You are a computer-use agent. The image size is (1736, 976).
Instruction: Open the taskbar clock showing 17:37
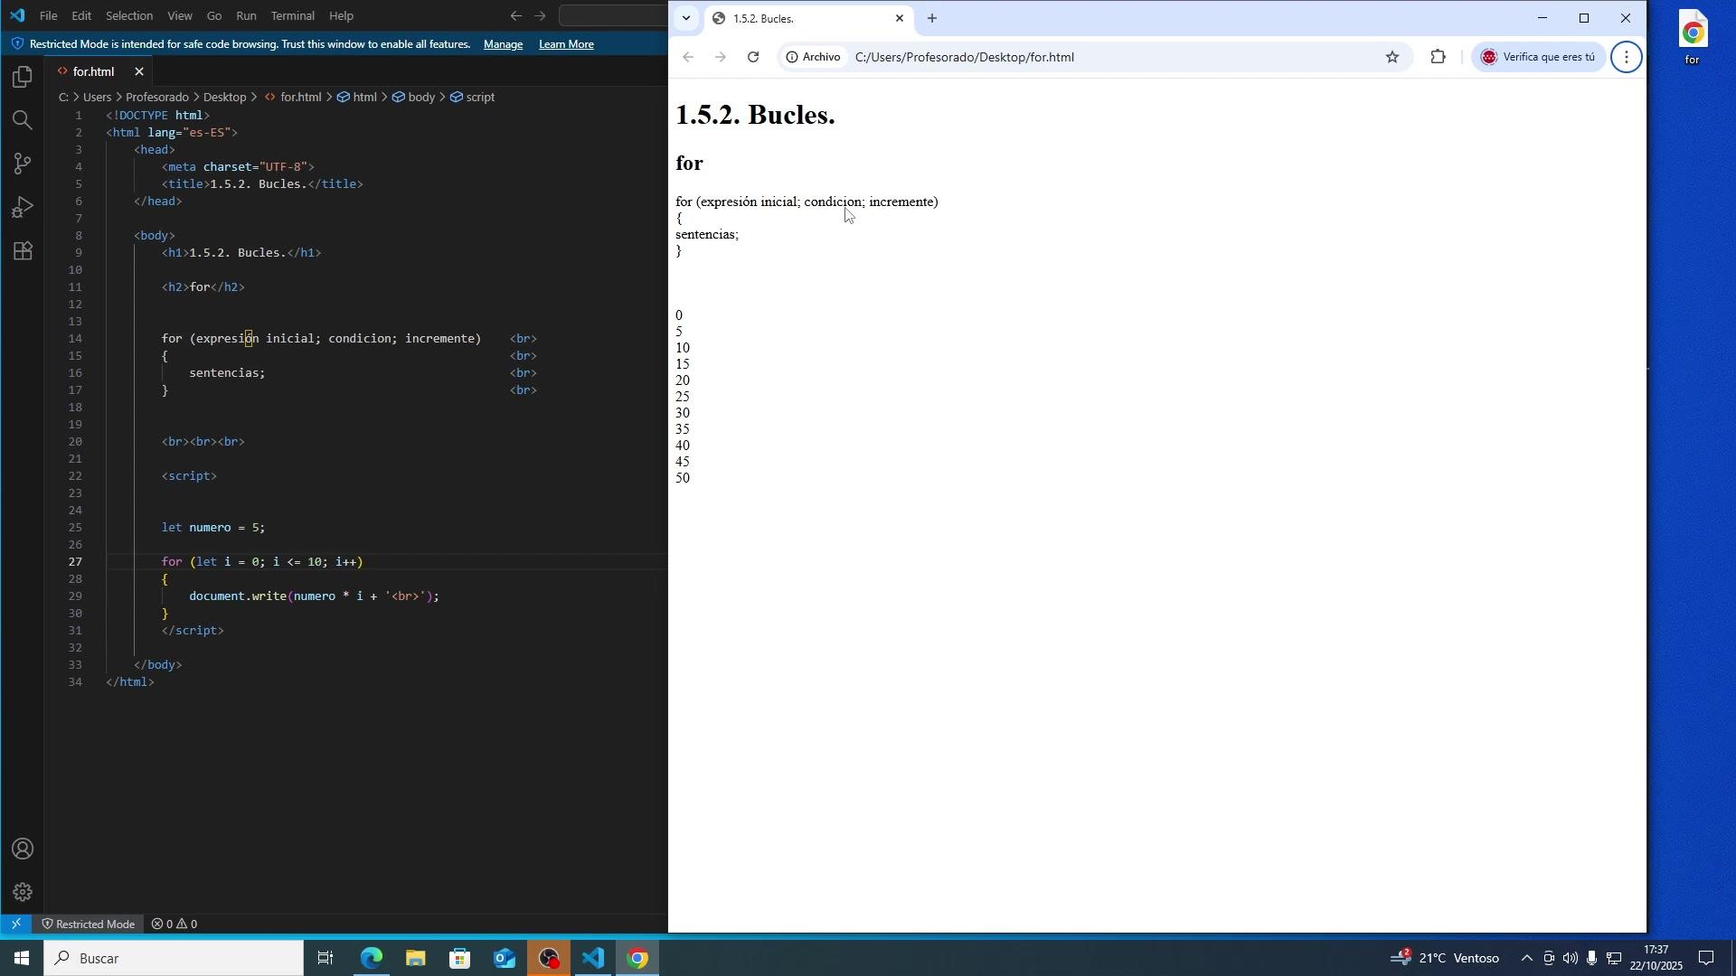click(1656, 959)
